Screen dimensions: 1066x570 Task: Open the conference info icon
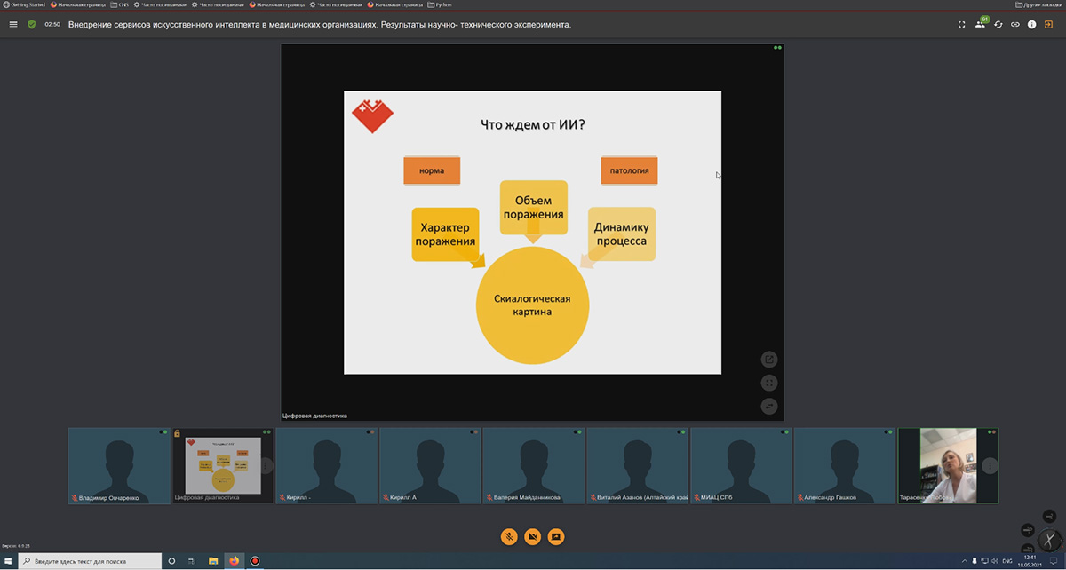[1032, 25]
